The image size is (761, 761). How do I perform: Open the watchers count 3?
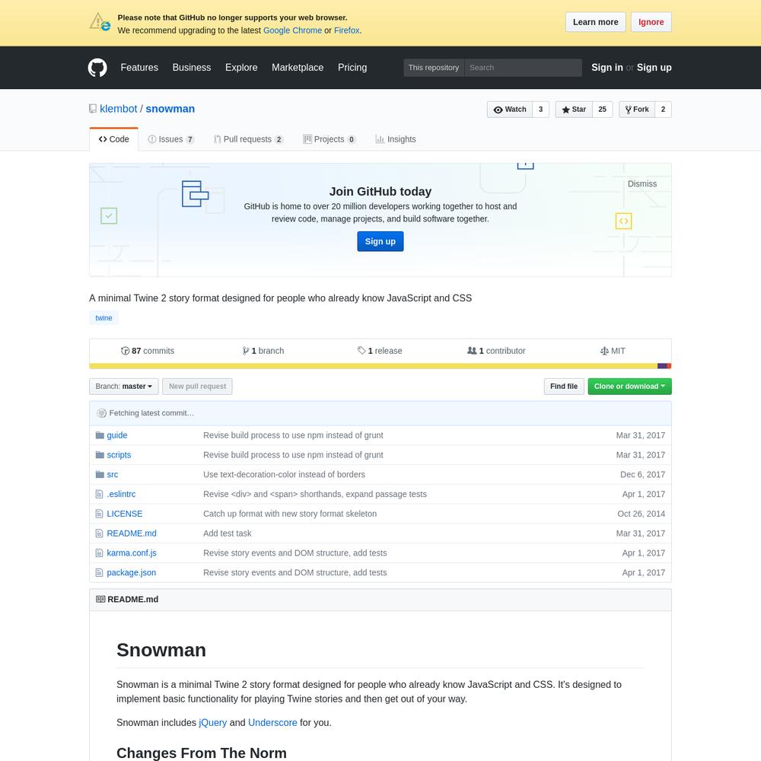540,110
